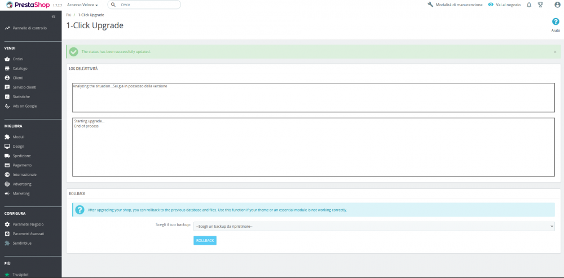Click the Marketing megaphone icon
Screen dimensions: 564x278
click(x=7, y=193)
